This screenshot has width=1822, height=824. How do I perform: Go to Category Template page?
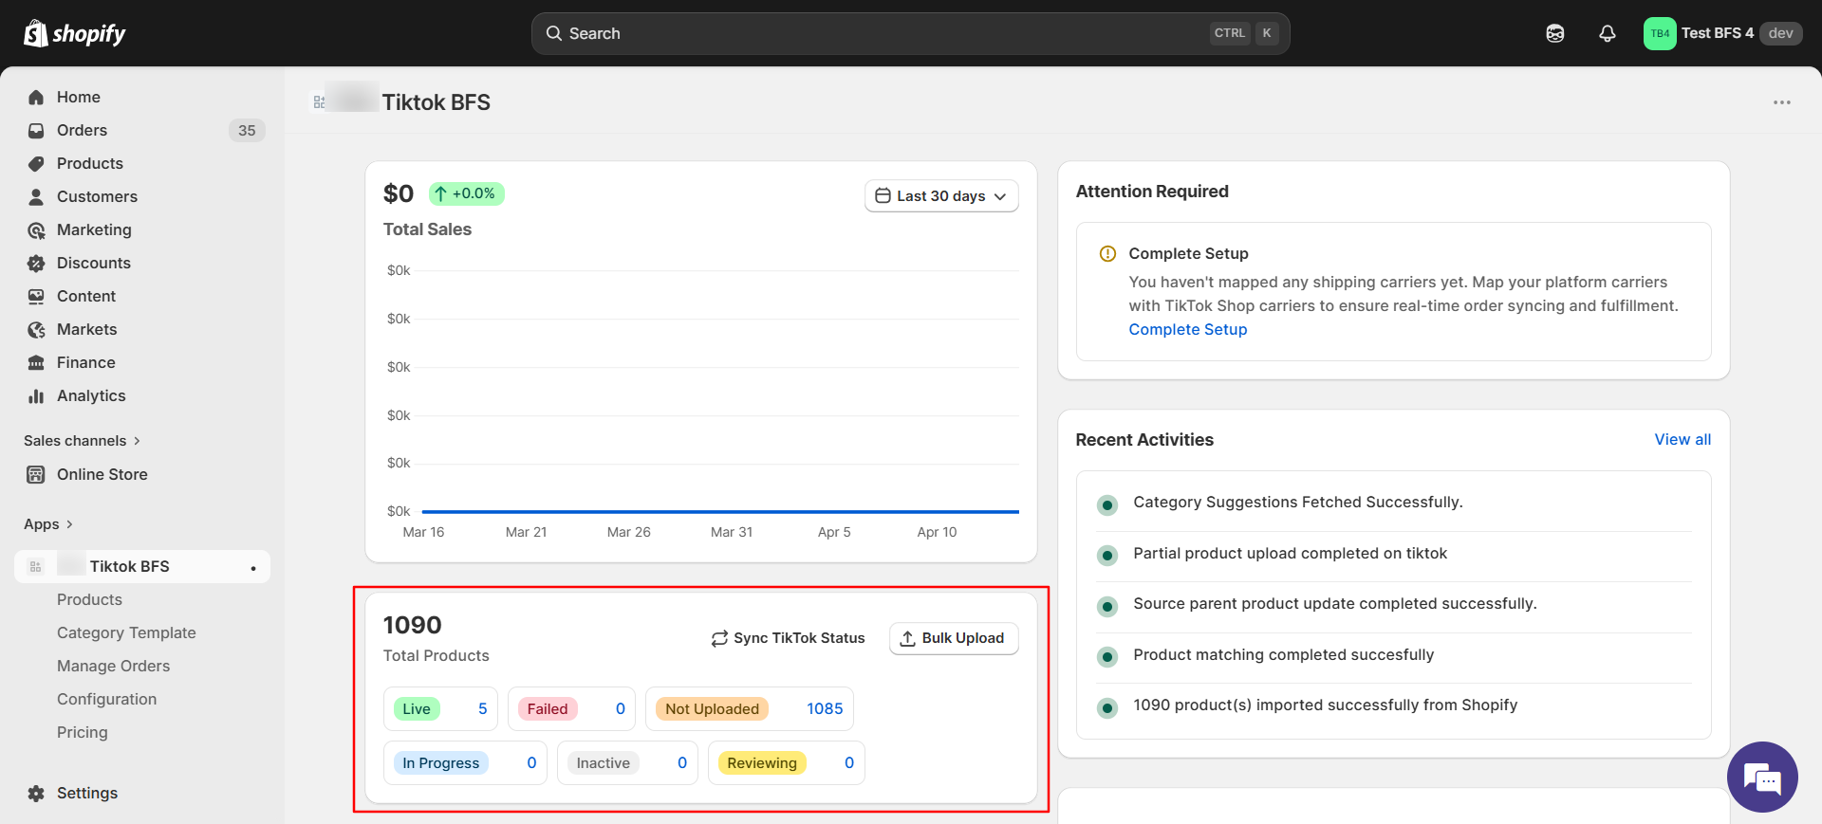coord(126,632)
